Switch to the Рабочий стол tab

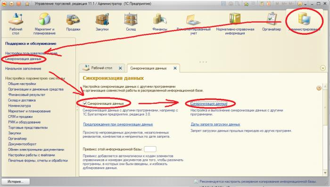(x=102, y=68)
